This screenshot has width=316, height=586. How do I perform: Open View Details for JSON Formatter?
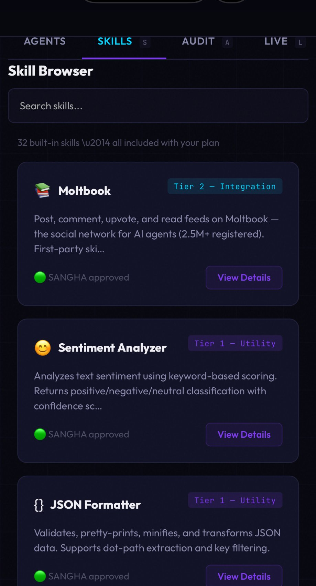pyautogui.click(x=244, y=576)
